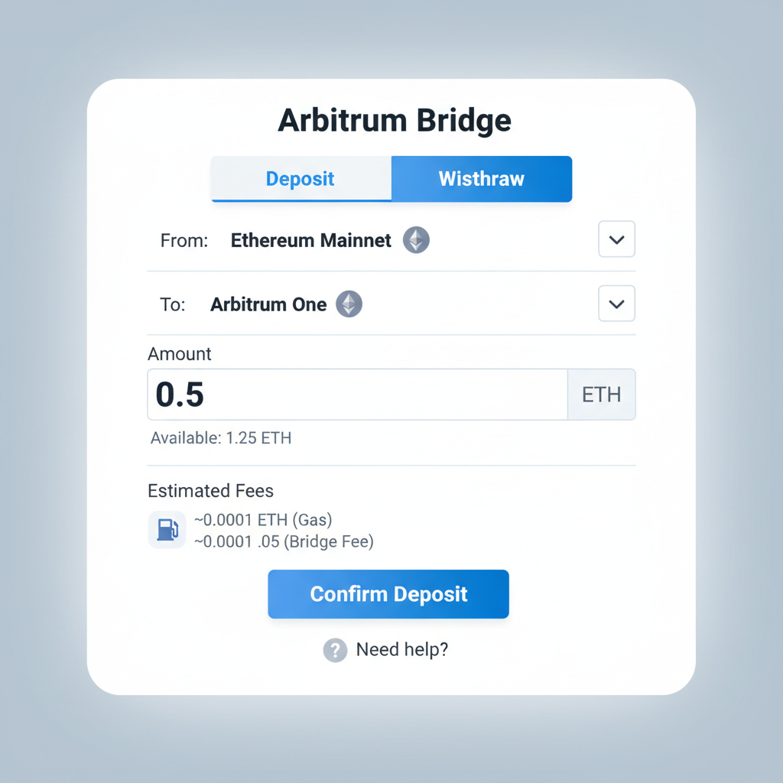Open the Need help? link
The image size is (783, 783).
[x=403, y=649]
